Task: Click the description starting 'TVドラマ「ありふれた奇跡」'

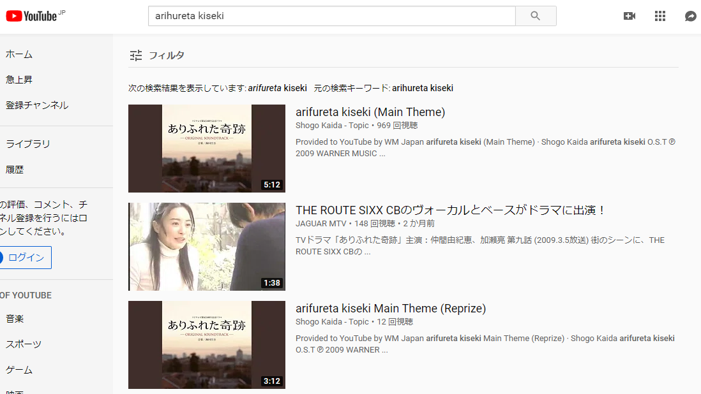Action: coord(480,246)
